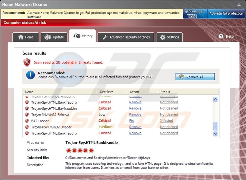Screen dimensions: 246x180
Task: Click the Critical alert level for BAT.Looper
Action: tap(105, 121)
